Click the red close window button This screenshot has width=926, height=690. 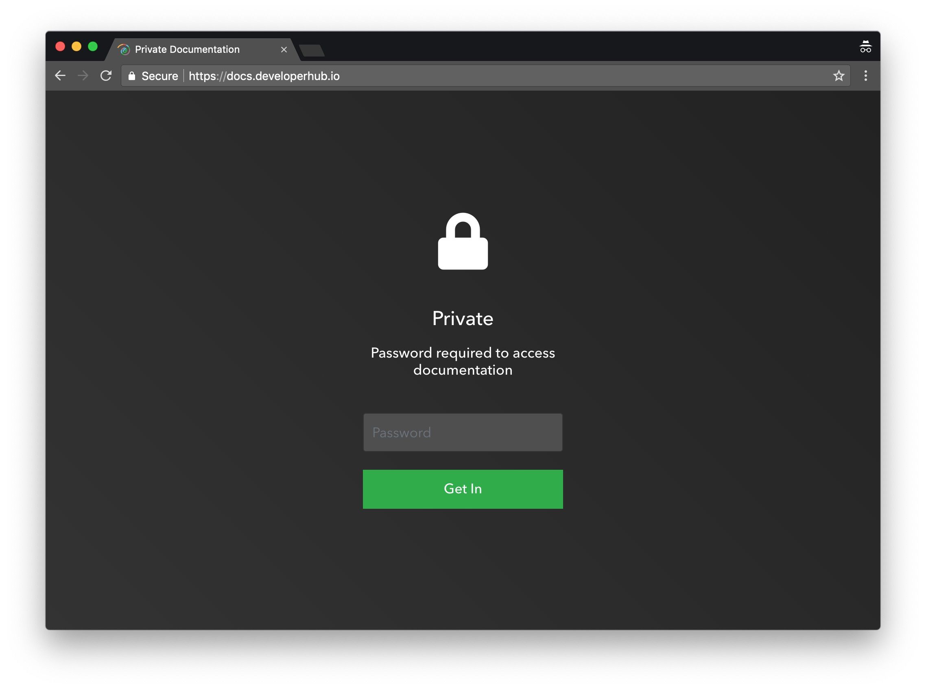[x=60, y=46]
